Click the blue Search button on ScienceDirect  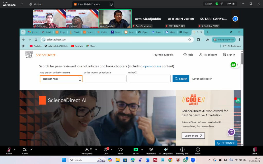(181, 79)
